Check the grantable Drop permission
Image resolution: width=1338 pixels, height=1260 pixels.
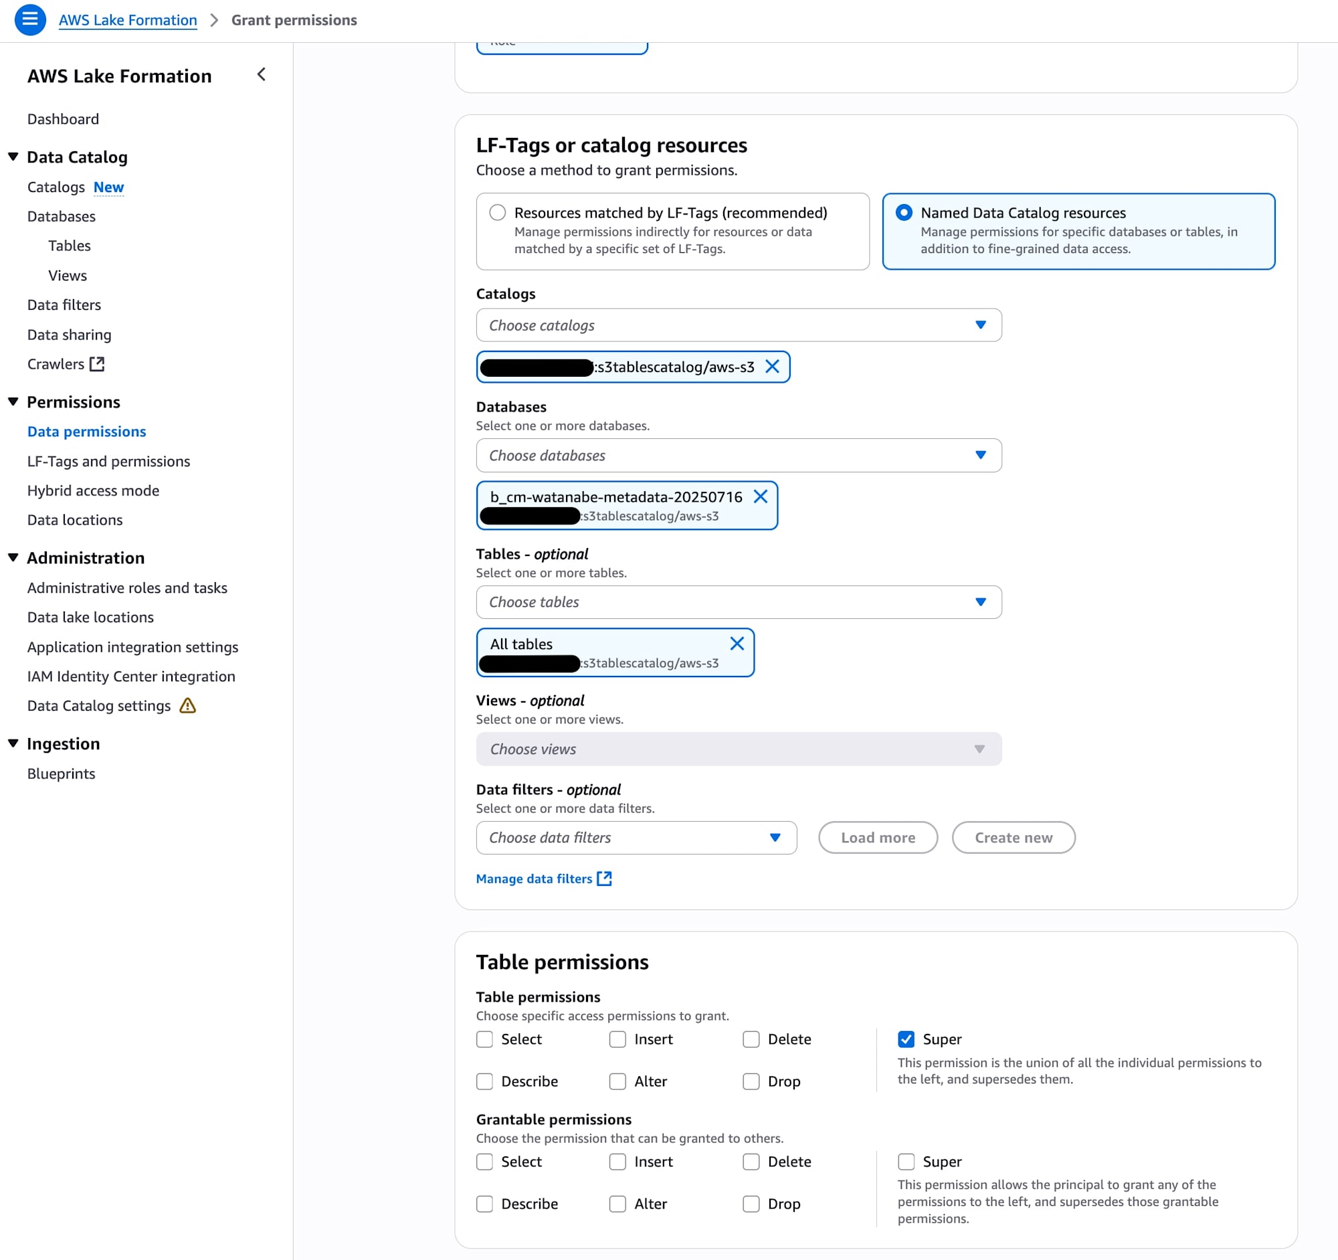coord(751,1204)
